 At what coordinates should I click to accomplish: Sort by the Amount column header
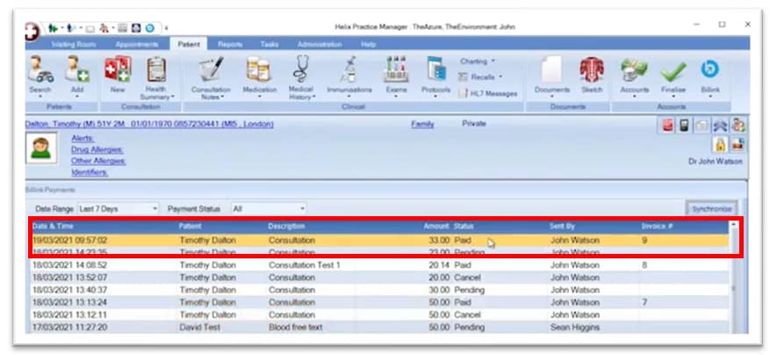point(435,227)
